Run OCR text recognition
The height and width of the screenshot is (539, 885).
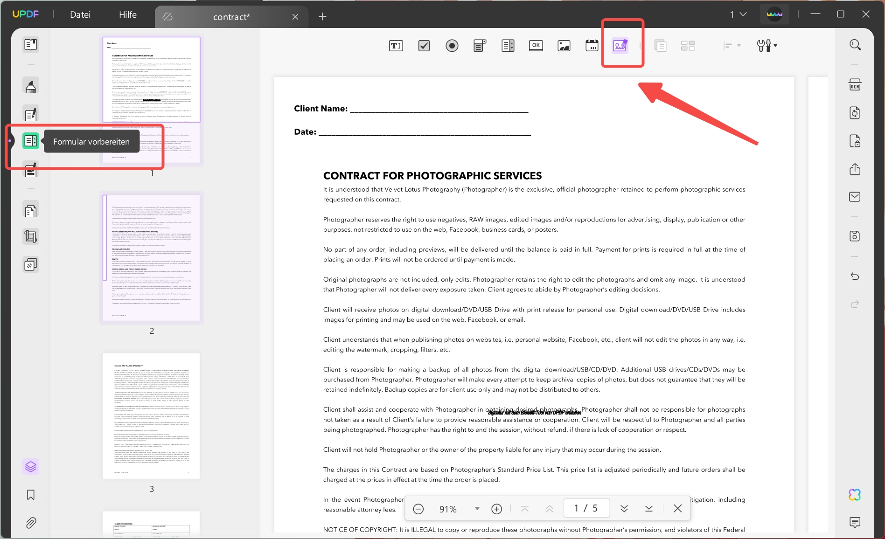click(855, 85)
